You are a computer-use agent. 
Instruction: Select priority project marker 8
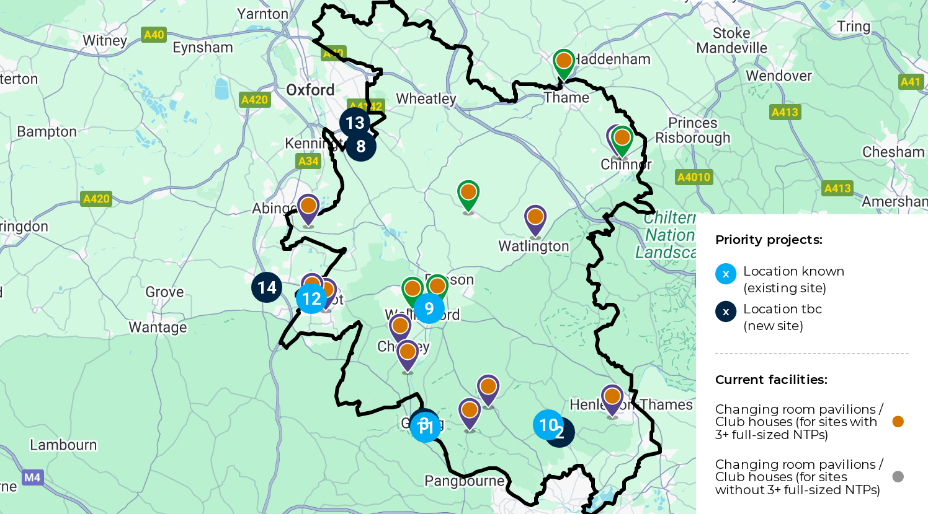pyautogui.click(x=361, y=147)
